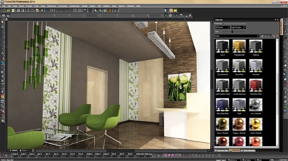Click the first pink snap mode icon in bottom bar
This screenshot has width=288, height=161.
pyautogui.click(x=166, y=155)
